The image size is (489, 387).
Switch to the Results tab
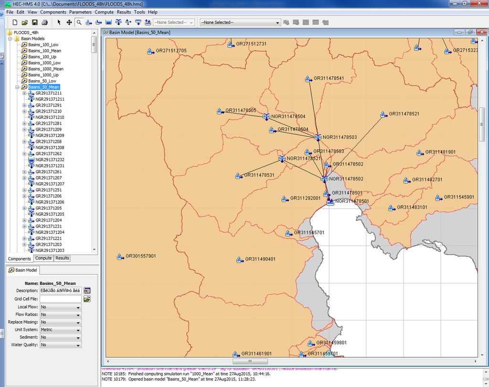pyautogui.click(x=63, y=258)
